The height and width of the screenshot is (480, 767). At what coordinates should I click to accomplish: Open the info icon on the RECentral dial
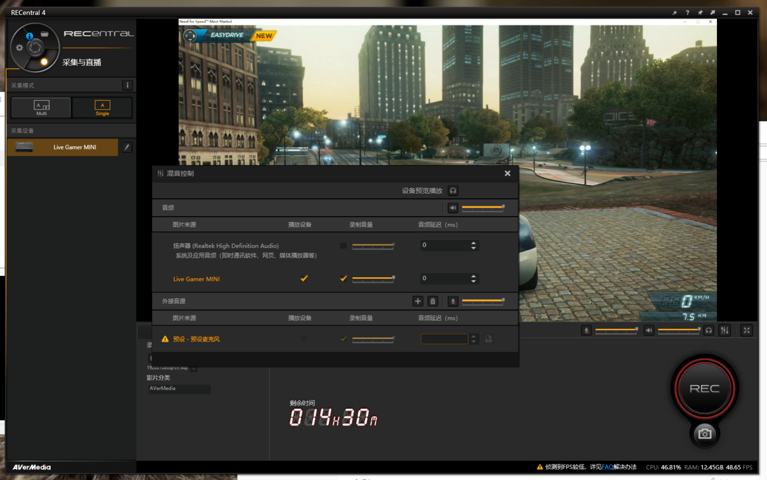click(29, 36)
